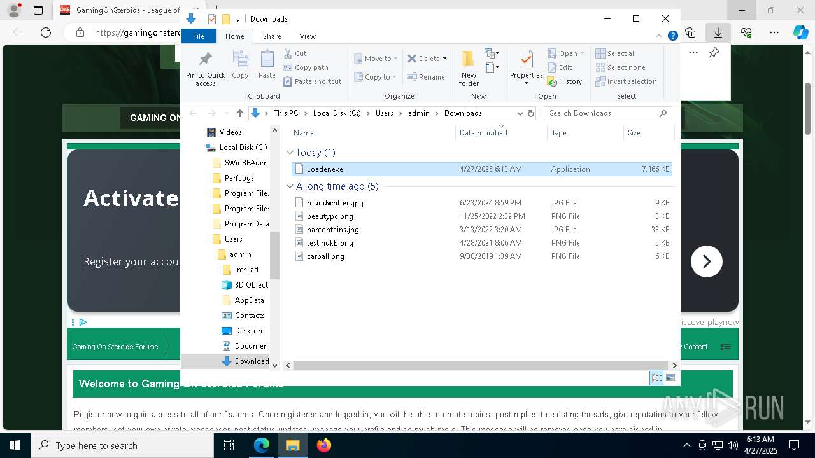Click the Users breadcrumb segment

[x=385, y=113]
